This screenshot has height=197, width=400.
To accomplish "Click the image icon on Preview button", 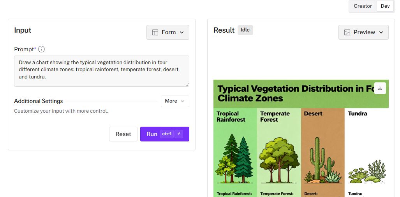I will [347, 32].
